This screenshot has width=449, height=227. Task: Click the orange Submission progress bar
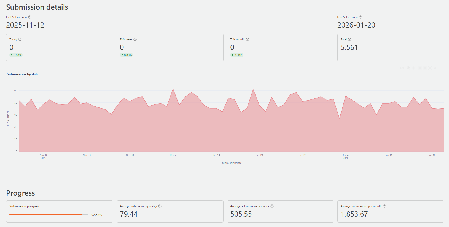[x=45, y=215]
